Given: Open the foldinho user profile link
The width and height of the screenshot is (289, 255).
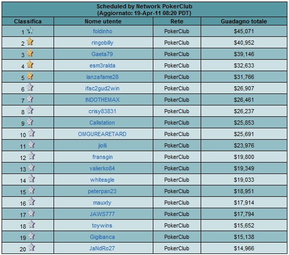Looking at the screenshot, I should click(x=102, y=31).
